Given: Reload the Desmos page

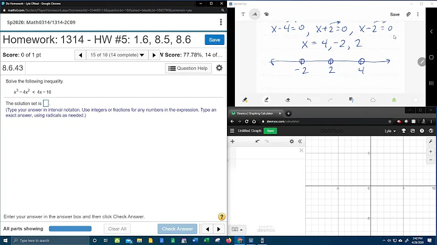Looking at the screenshot, I should [246, 121].
